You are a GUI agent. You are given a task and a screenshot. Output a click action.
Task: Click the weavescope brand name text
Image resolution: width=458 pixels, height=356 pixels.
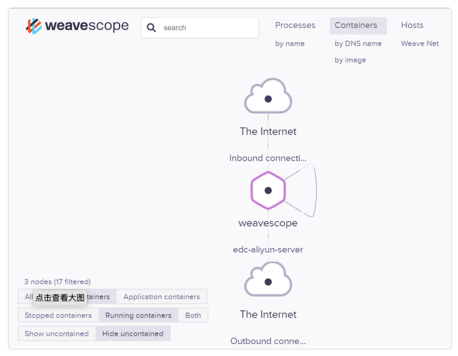(x=87, y=25)
